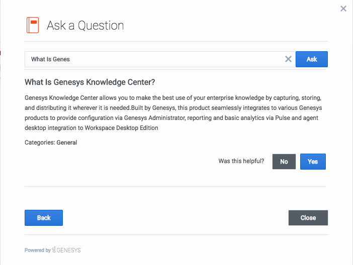Open the General category link
The image size is (353, 265).
click(x=67, y=143)
